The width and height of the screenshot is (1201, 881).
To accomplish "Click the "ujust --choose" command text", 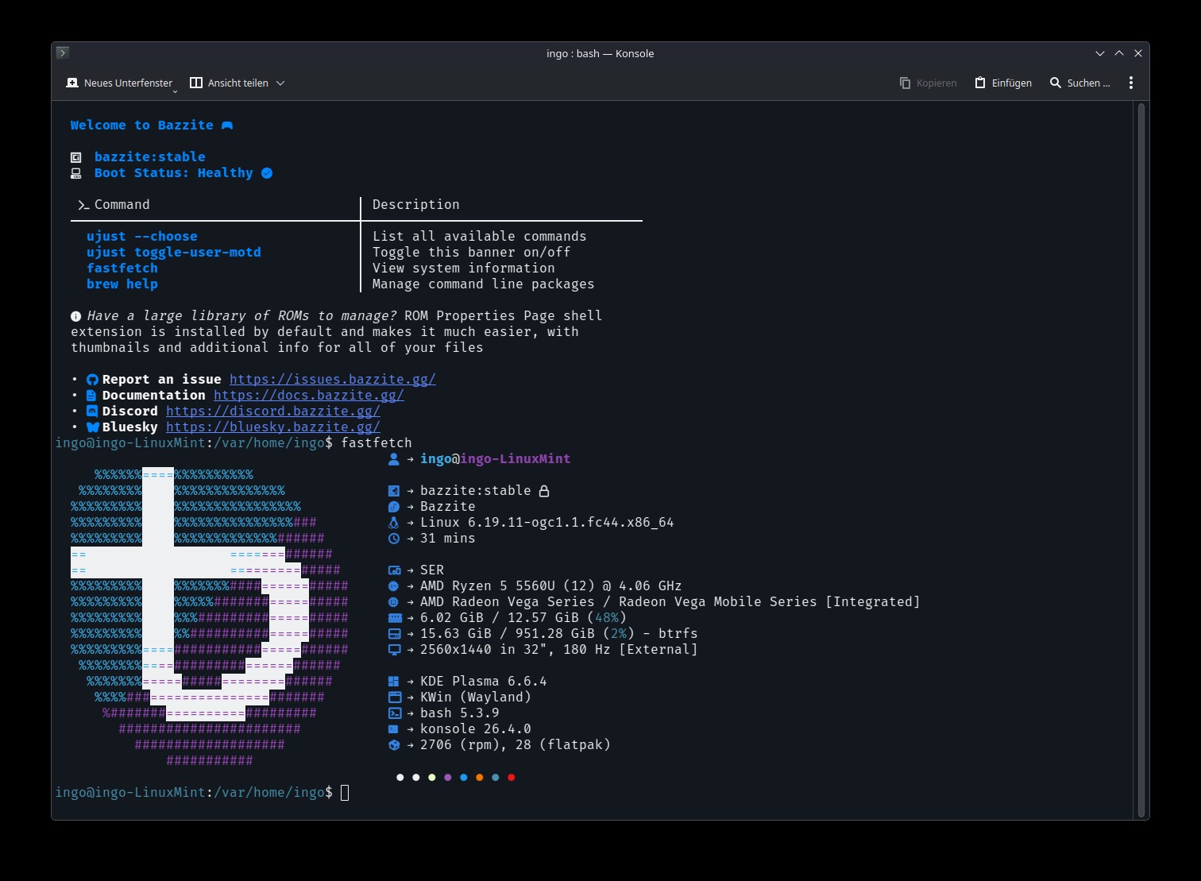I will 142,237.
